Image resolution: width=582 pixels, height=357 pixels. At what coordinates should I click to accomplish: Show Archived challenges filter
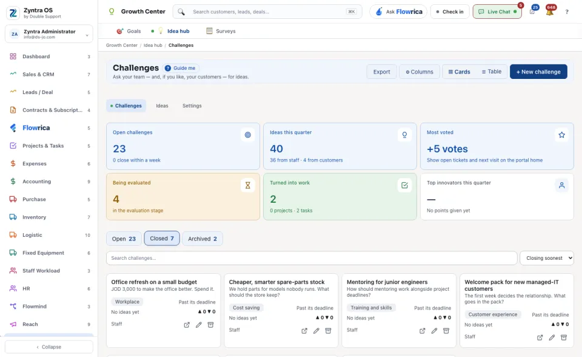coord(202,239)
